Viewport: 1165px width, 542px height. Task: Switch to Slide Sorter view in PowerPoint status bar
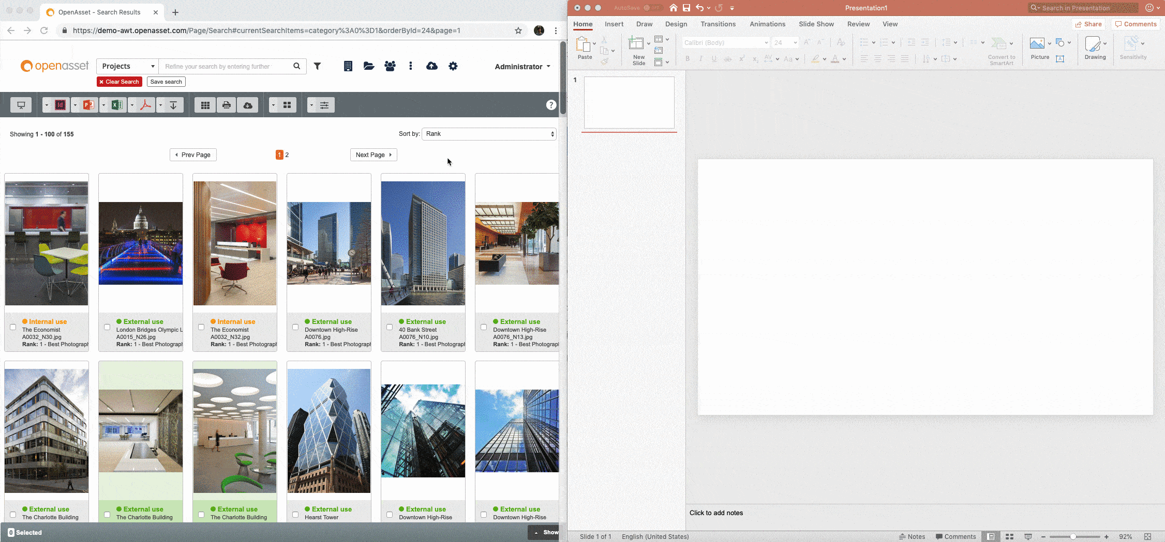[1009, 537]
